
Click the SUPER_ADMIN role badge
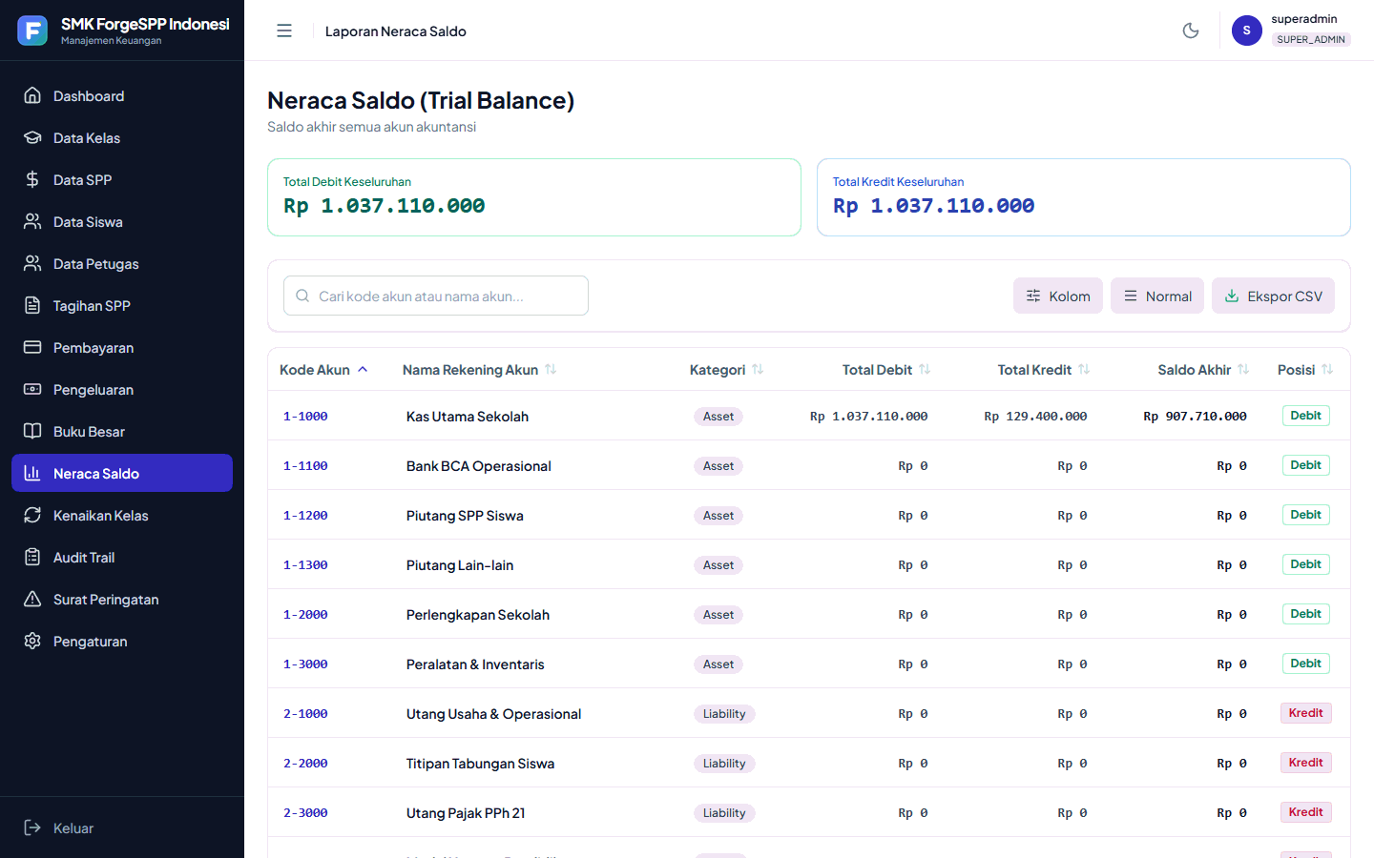tap(1311, 39)
